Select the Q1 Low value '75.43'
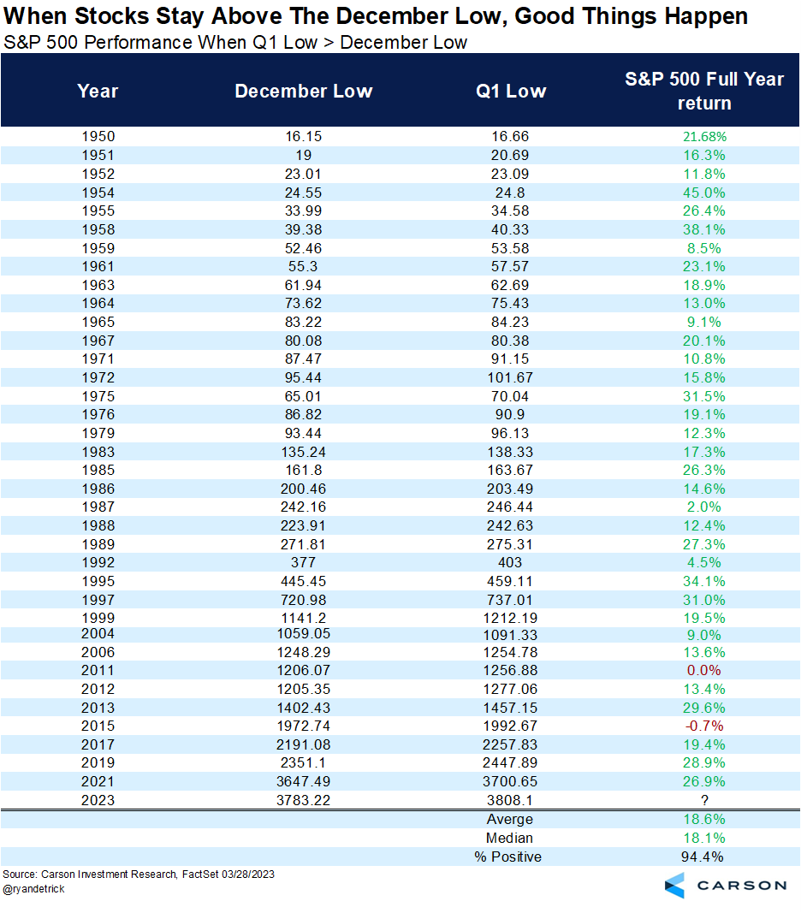The image size is (801, 913). (510, 303)
